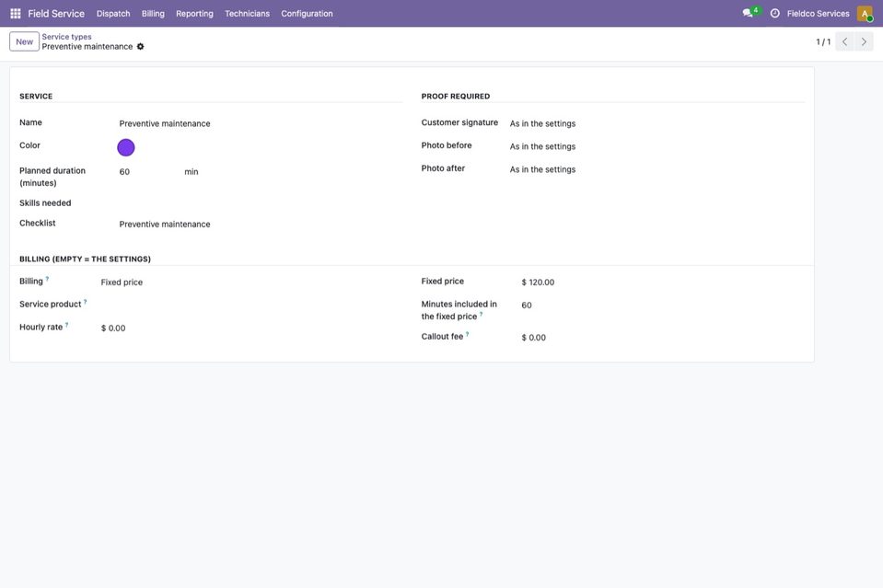
Task: Go to previous record arrow
Action: (844, 41)
